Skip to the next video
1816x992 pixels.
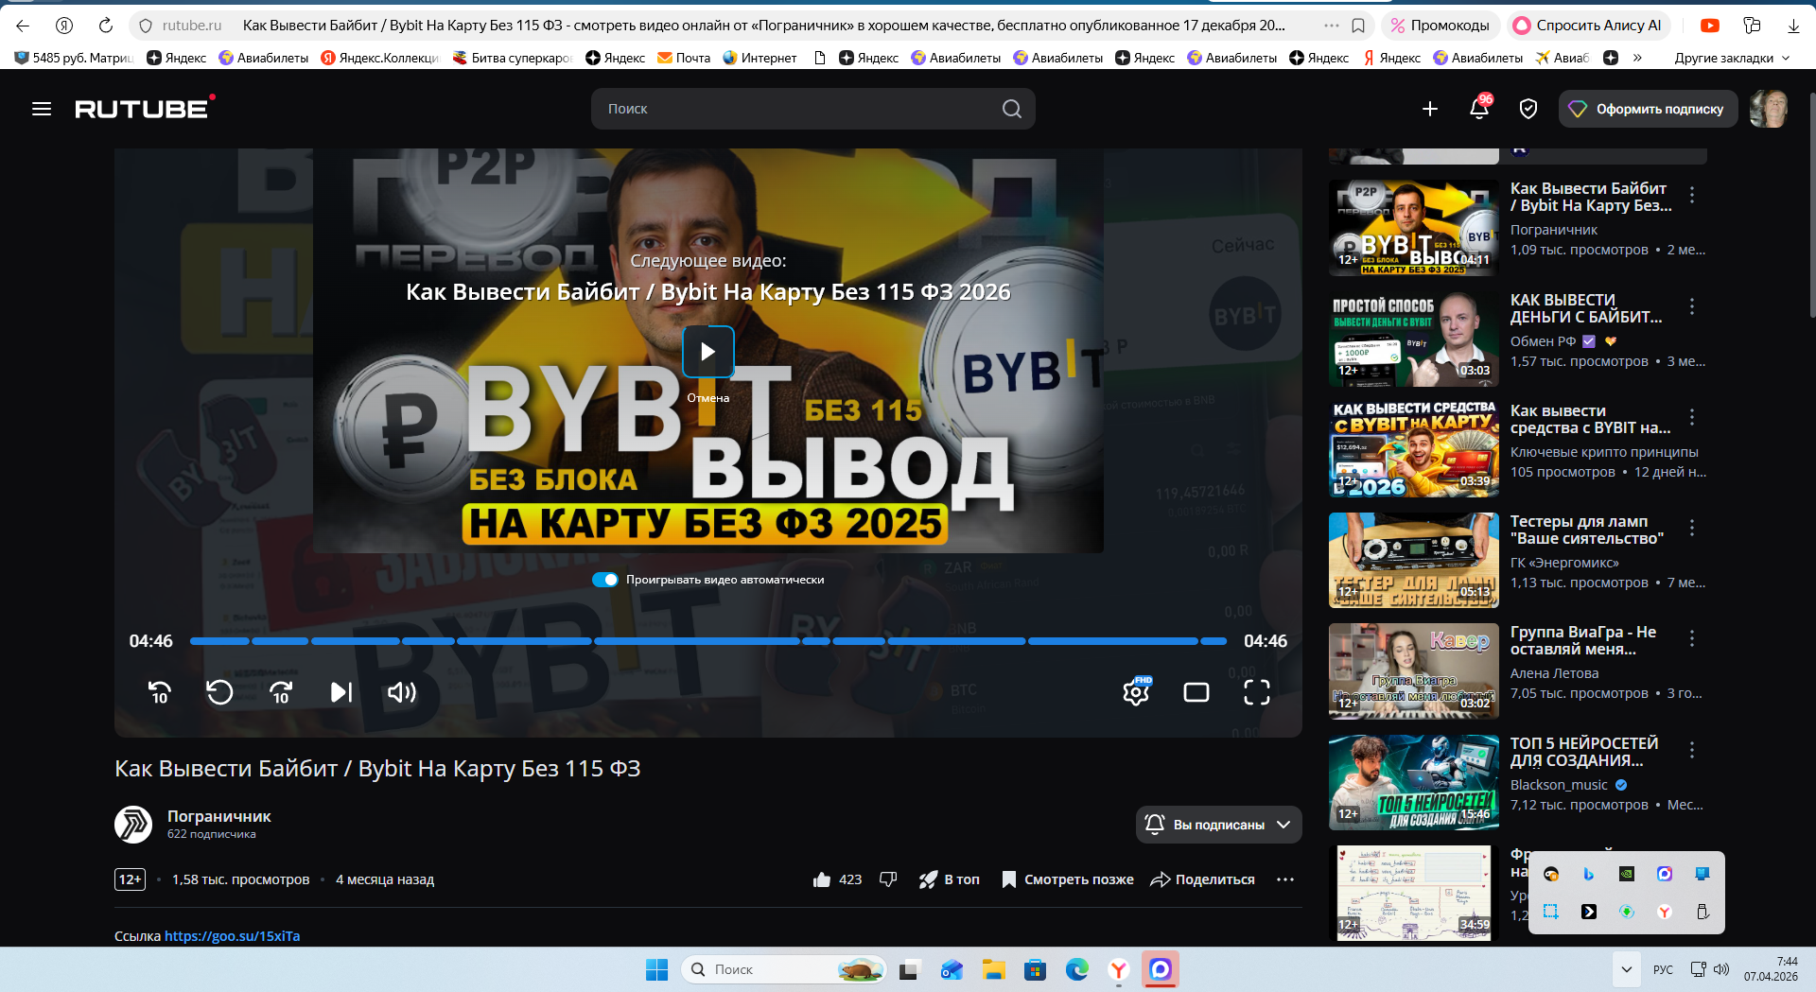[341, 692]
